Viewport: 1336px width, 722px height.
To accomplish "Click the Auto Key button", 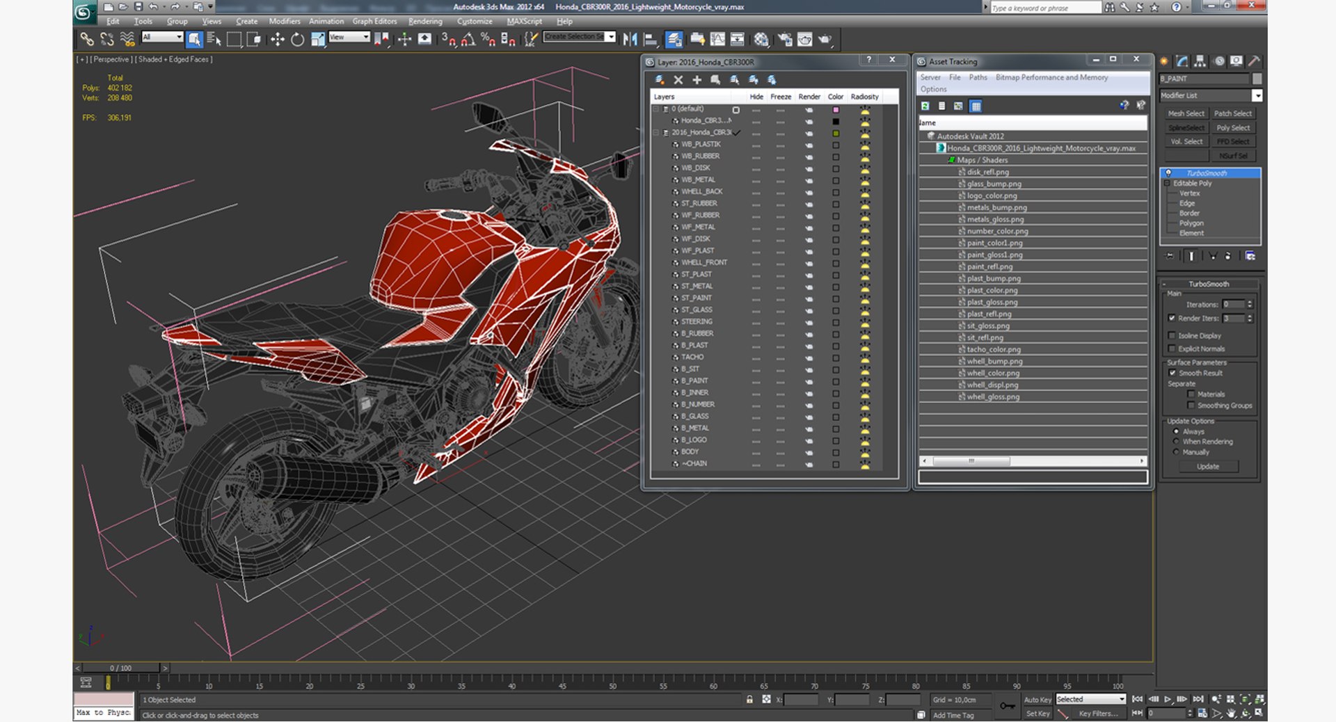I will click(1037, 700).
